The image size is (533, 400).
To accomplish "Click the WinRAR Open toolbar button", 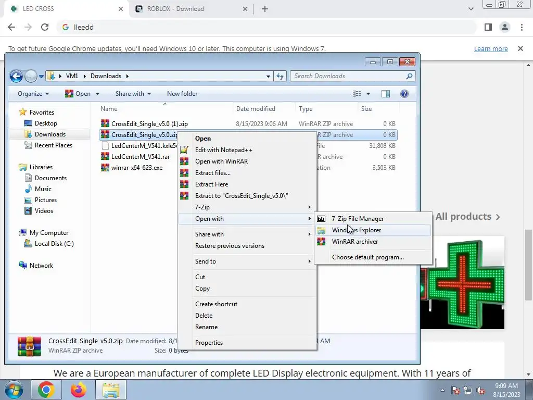I will tap(78, 94).
